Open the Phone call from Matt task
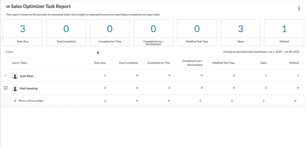306x147 pixels. 31,101
